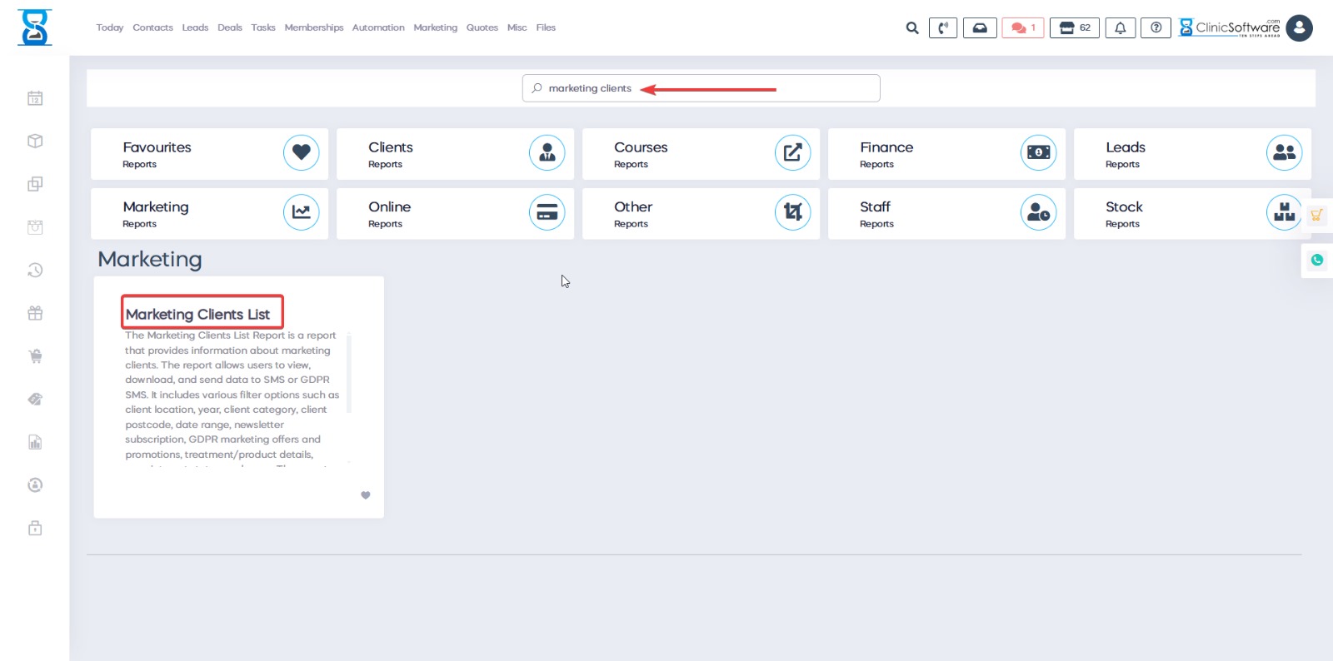Favourite the Marketing Clients List report heart
1333x661 pixels.
pyautogui.click(x=365, y=495)
